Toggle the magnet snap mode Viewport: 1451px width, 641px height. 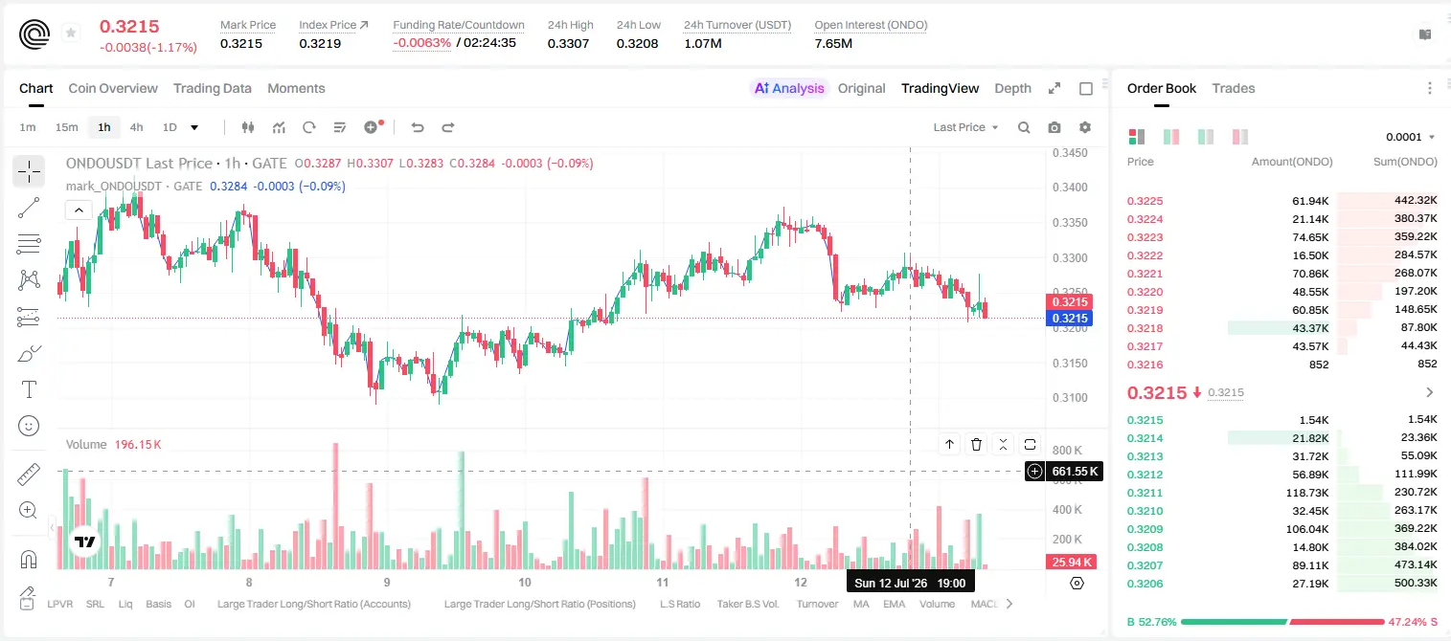point(29,559)
